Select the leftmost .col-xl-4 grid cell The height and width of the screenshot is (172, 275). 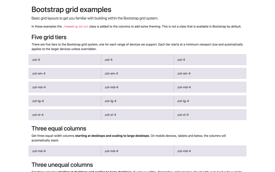[x=65, y=115]
